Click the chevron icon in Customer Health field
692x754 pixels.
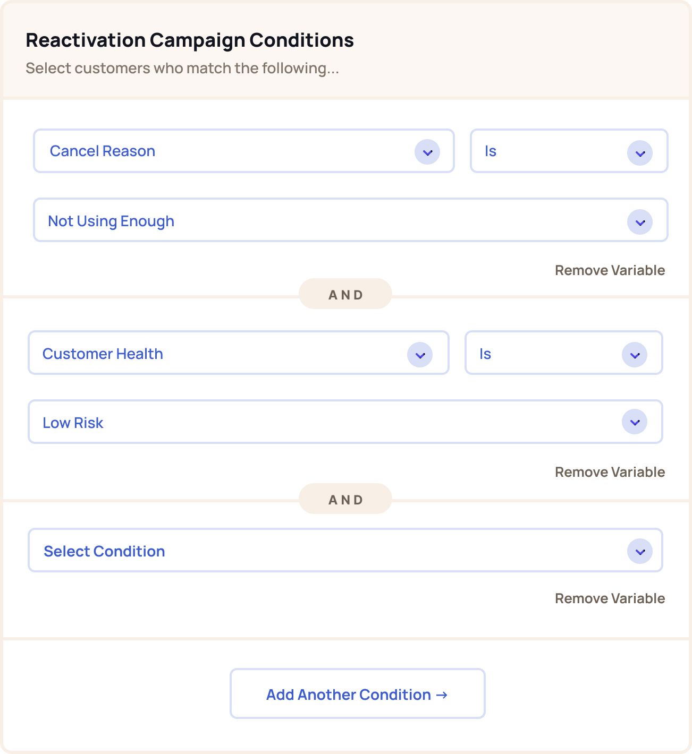420,355
